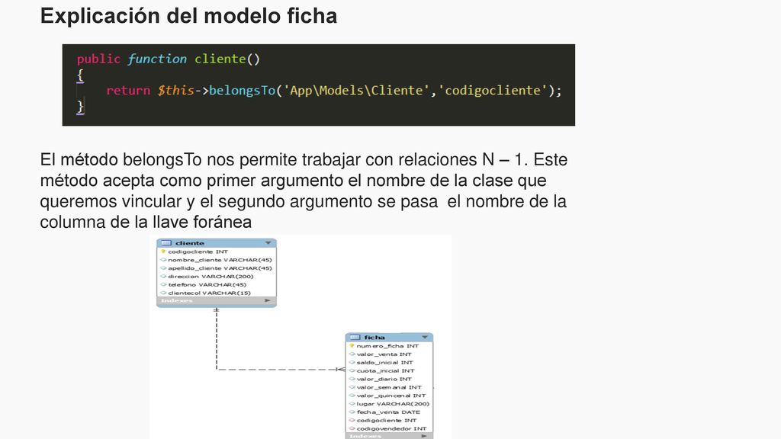Viewport: 781px width, 439px height.
Task: Select the clientecol VARCHAR(15) column row
Action: pyautogui.click(x=217, y=293)
